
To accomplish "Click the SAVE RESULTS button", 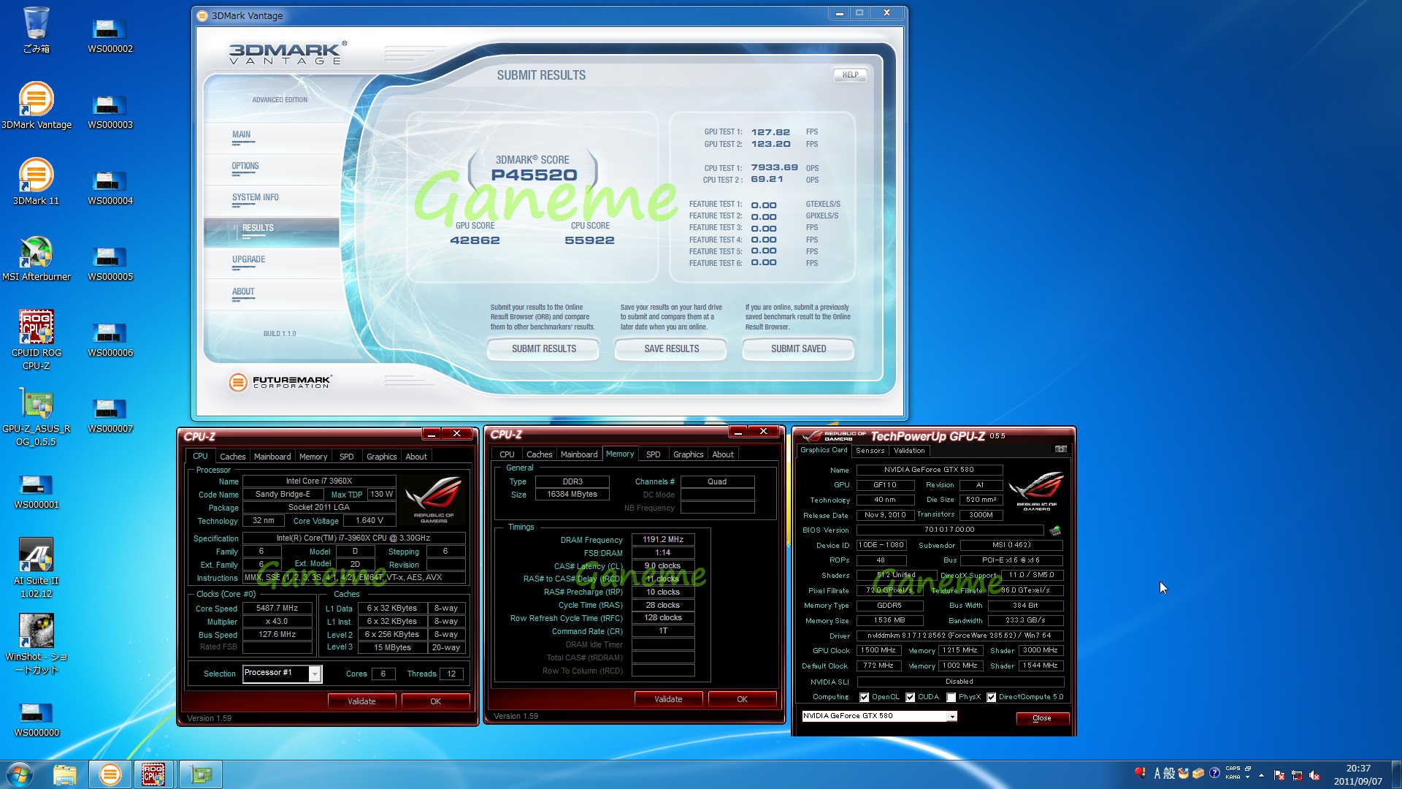I will 671,348.
